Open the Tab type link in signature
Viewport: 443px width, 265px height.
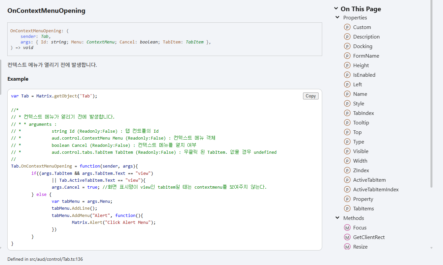[45, 37]
